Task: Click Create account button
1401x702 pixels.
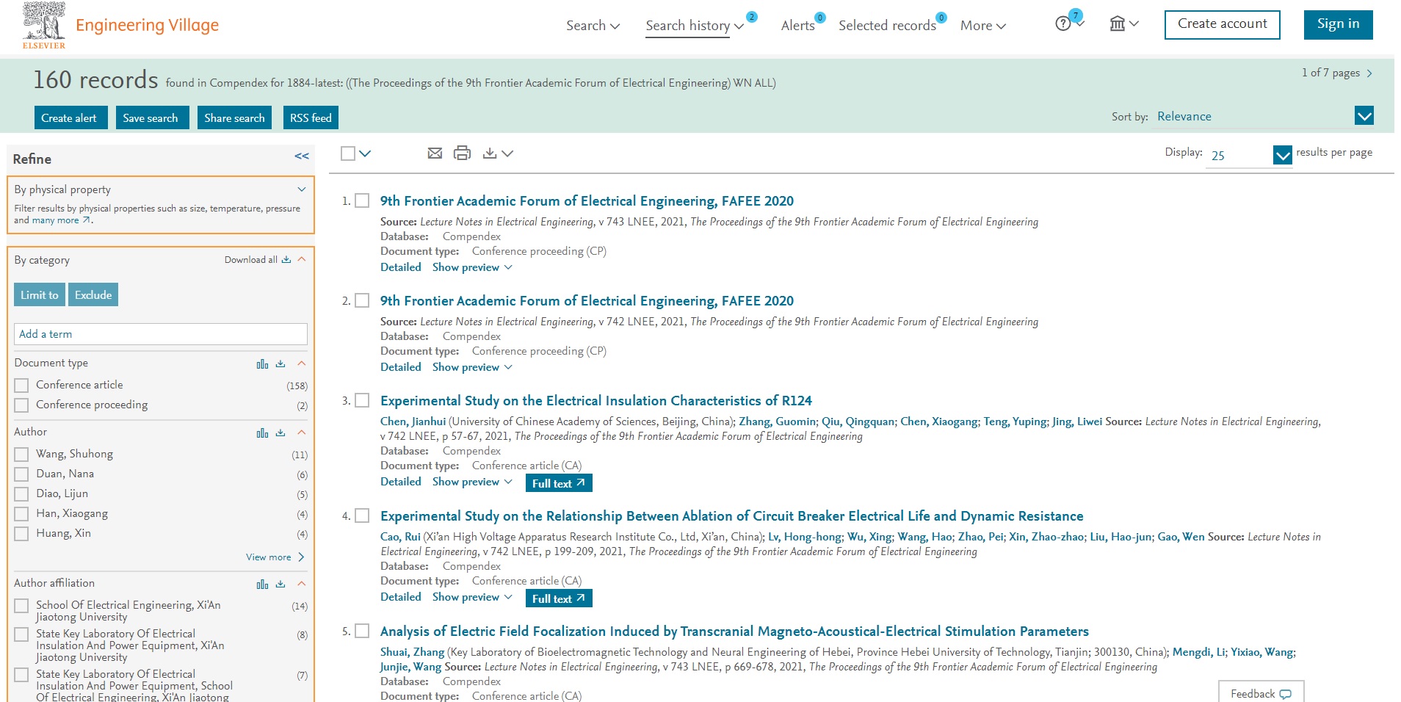Action: (1223, 24)
